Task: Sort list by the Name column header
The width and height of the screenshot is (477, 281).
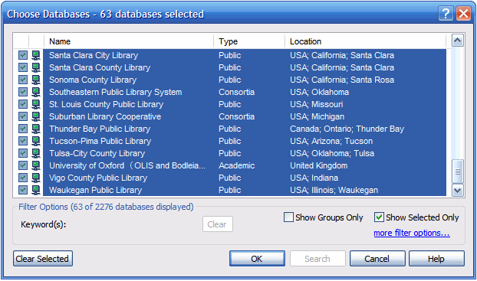Action: [x=129, y=41]
